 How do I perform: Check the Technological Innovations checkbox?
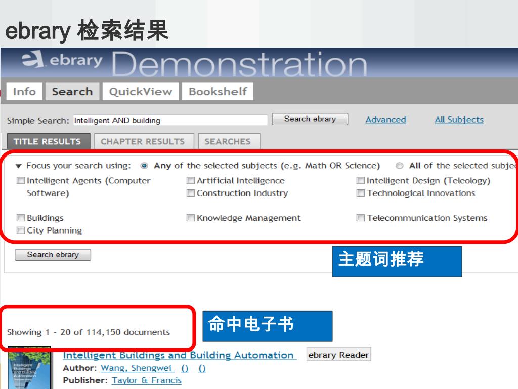360,193
